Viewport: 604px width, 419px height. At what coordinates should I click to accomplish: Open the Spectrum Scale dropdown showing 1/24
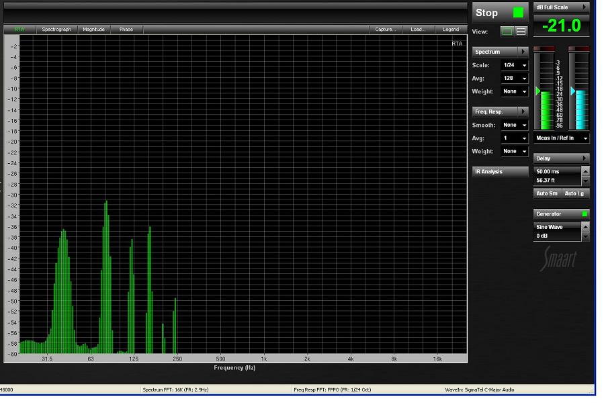(514, 65)
